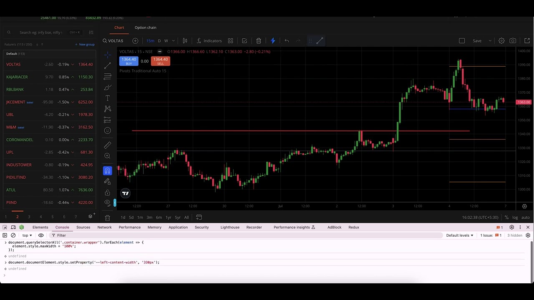
Task: Open the Network tab in DevTools
Action: click(104, 227)
